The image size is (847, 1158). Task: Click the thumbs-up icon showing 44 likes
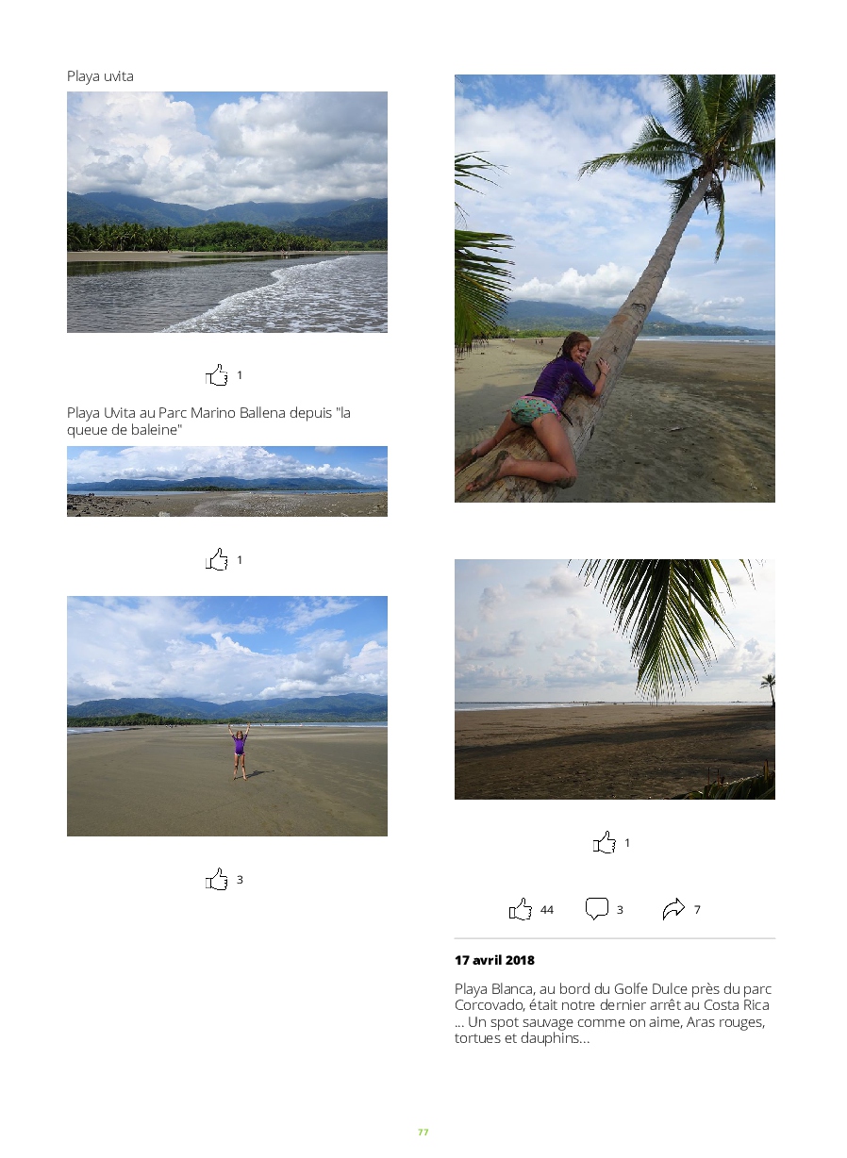point(521,910)
